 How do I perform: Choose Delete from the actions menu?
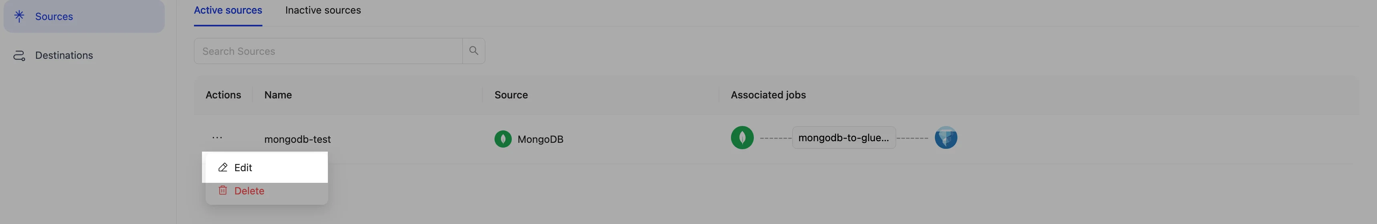pyautogui.click(x=248, y=191)
